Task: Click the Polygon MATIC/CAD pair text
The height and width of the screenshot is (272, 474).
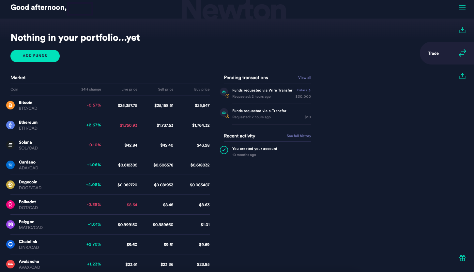Action: 31,227
